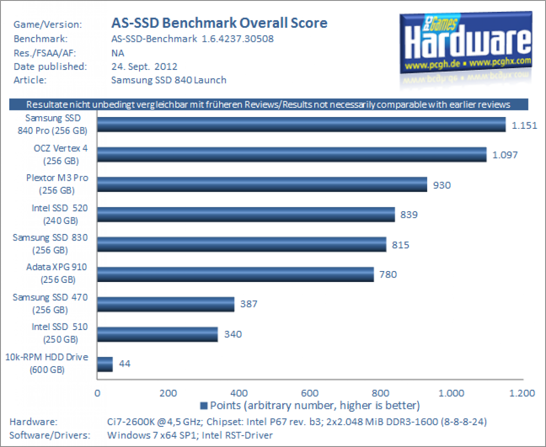Click the x-axis tick label 1.200
This screenshot has width=546, height=447.
(x=522, y=393)
